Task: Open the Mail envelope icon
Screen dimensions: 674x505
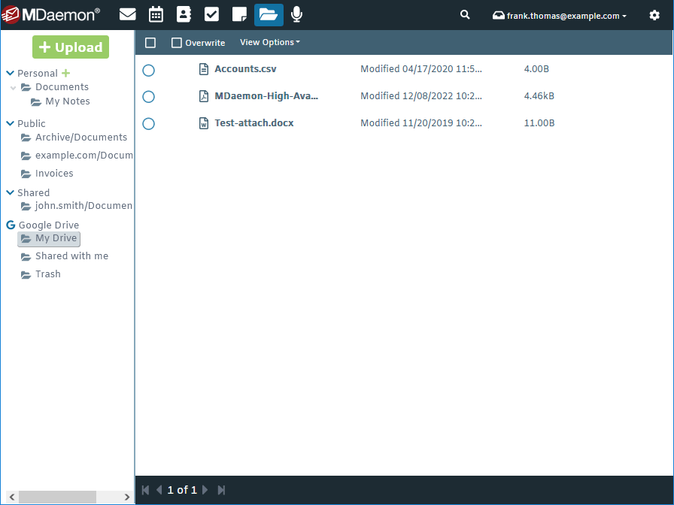Action: (127, 14)
